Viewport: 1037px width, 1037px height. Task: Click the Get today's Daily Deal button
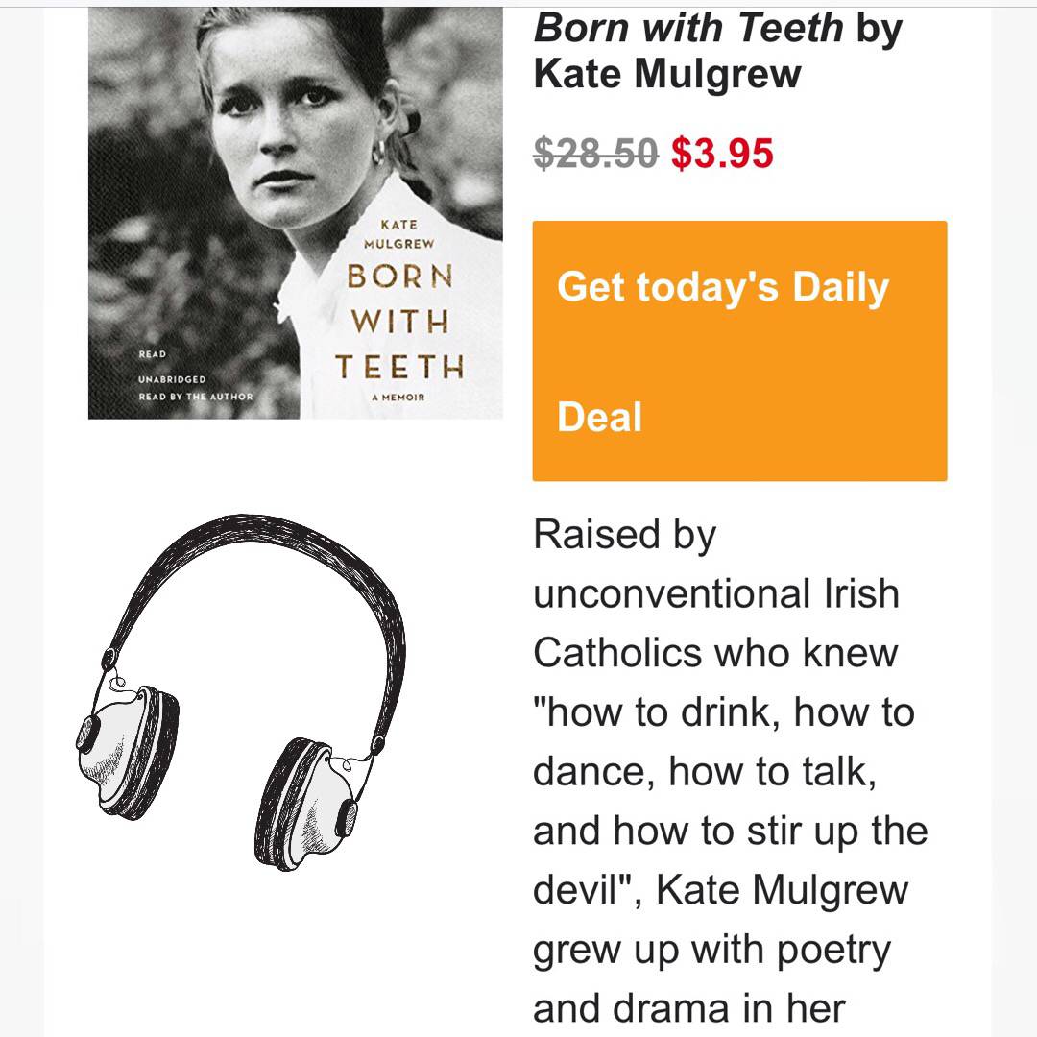pyautogui.click(x=739, y=351)
